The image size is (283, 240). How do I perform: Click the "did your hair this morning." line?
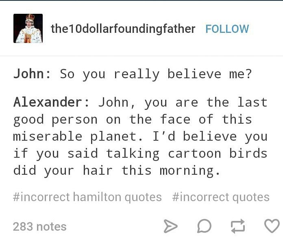click(117, 171)
